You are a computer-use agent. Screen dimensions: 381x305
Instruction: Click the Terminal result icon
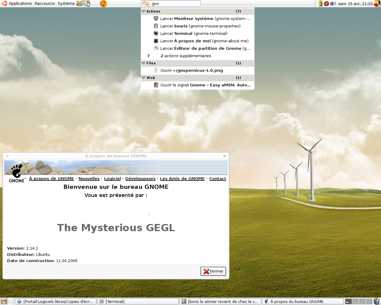click(156, 33)
